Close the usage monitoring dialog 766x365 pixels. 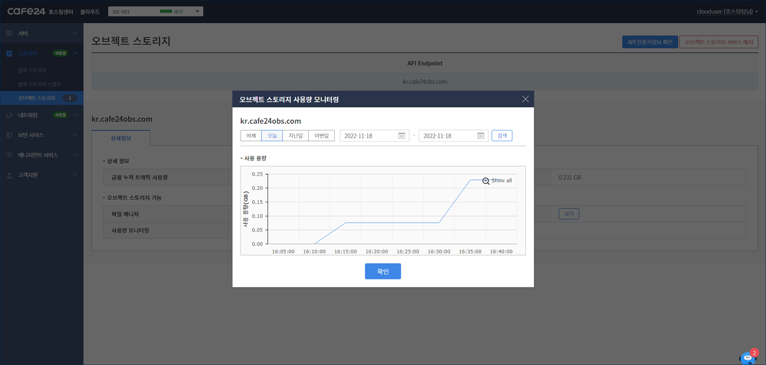[x=525, y=99]
